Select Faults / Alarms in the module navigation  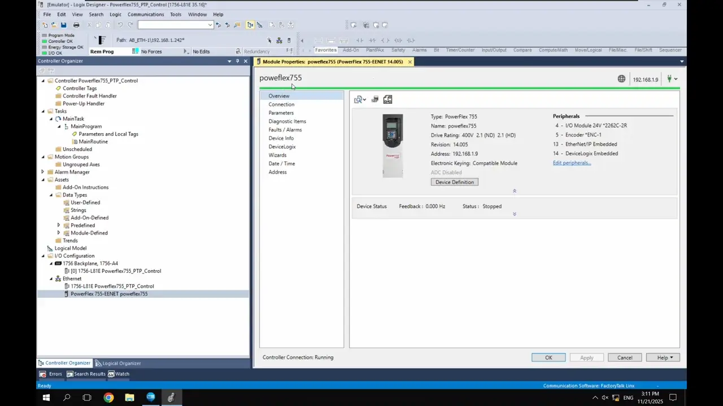coord(285,130)
